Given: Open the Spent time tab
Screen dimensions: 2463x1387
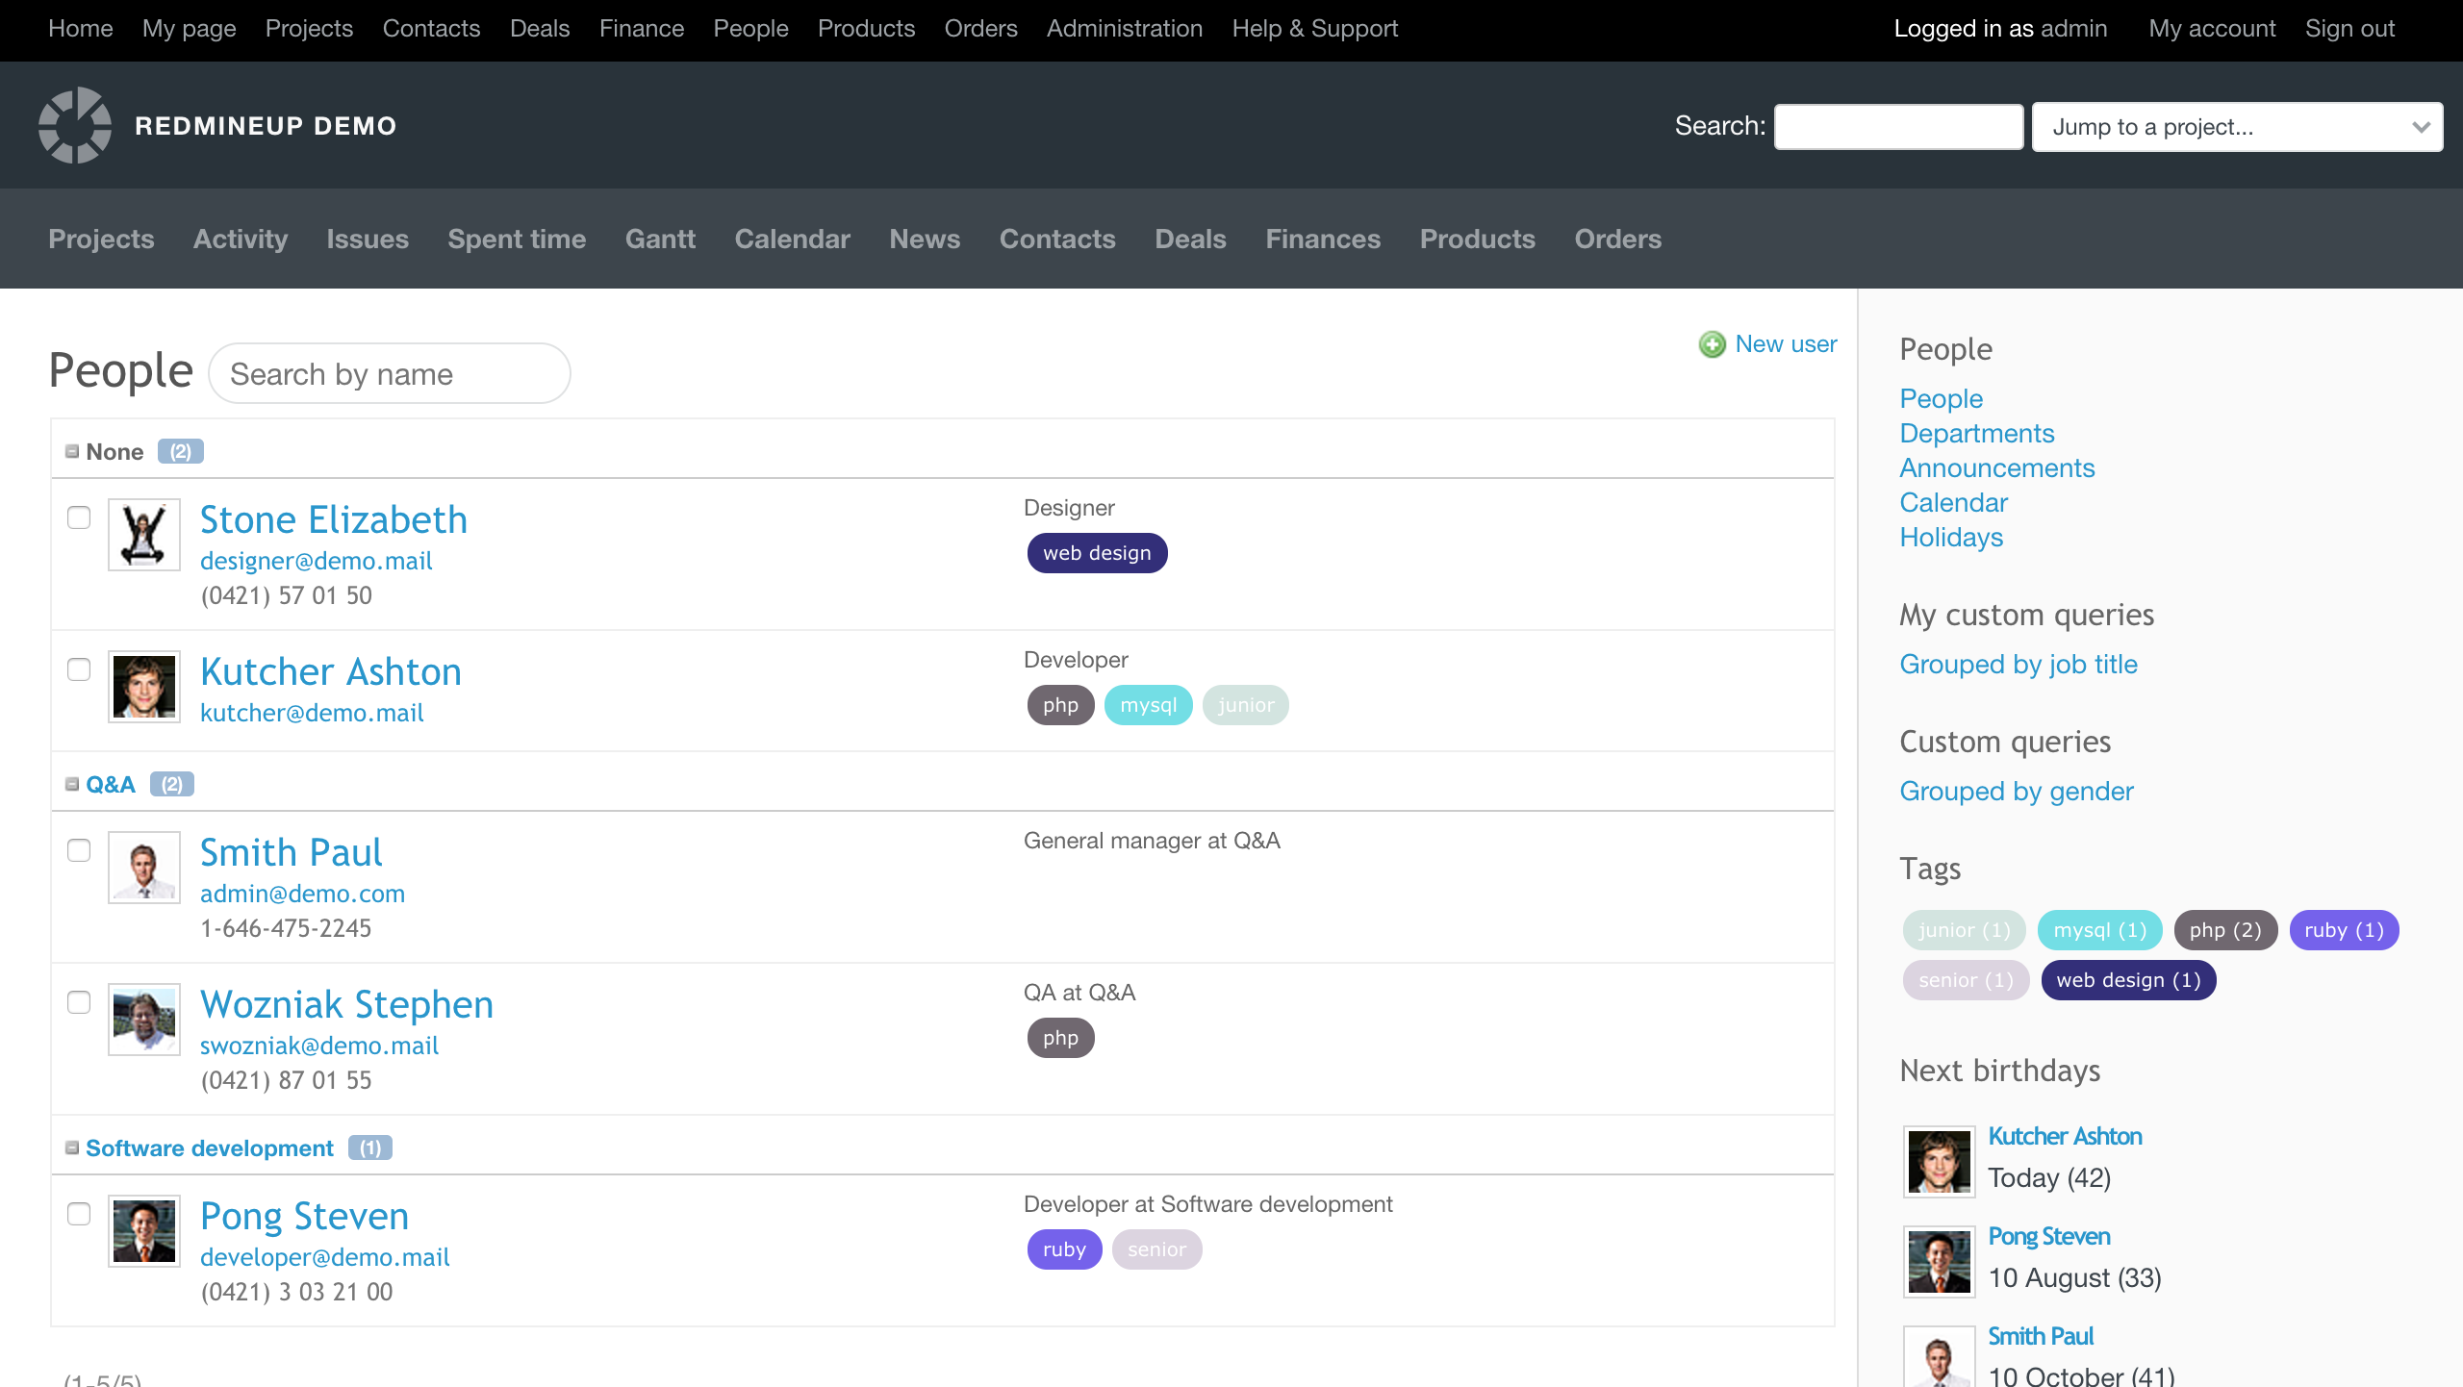Looking at the screenshot, I should point(517,239).
